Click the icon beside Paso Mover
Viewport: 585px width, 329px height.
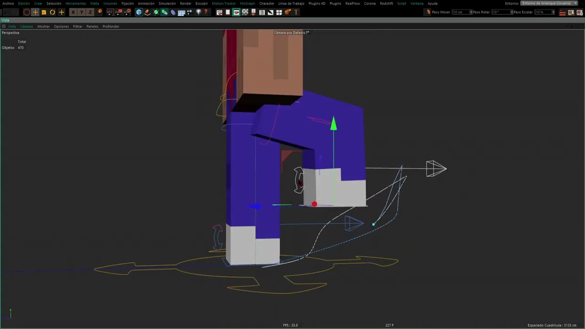[x=428, y=12]
